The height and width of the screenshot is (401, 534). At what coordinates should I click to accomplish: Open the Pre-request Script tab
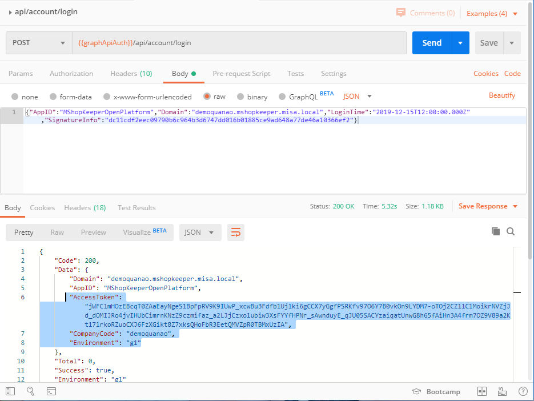(x=241, y=73)
